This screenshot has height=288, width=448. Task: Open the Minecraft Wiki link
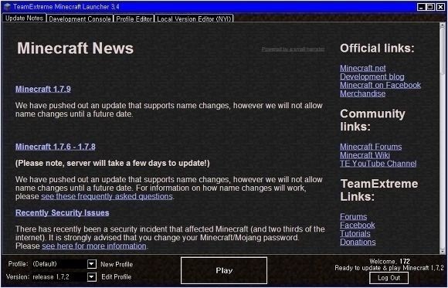pyautogui.click(x=365, y=155)
